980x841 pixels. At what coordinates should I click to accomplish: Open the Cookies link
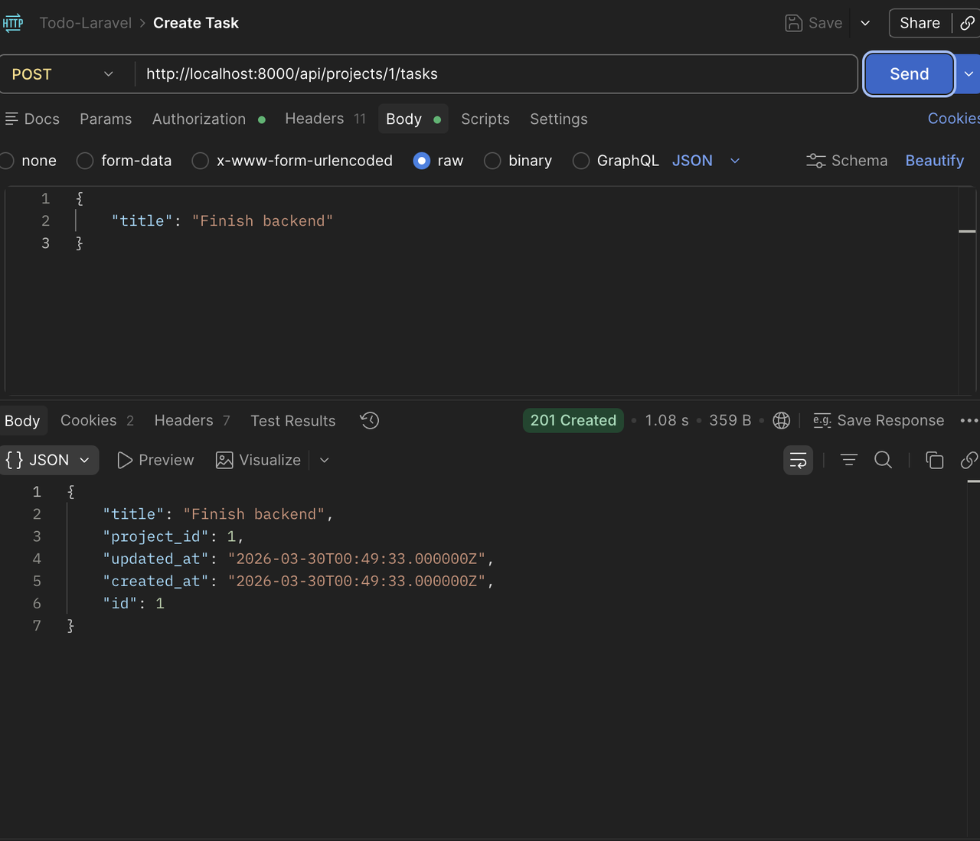tap(953, 119)
